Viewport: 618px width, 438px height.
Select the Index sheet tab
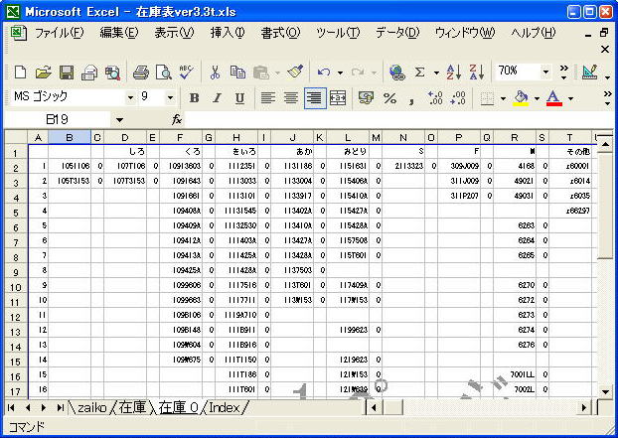(227, 408)
